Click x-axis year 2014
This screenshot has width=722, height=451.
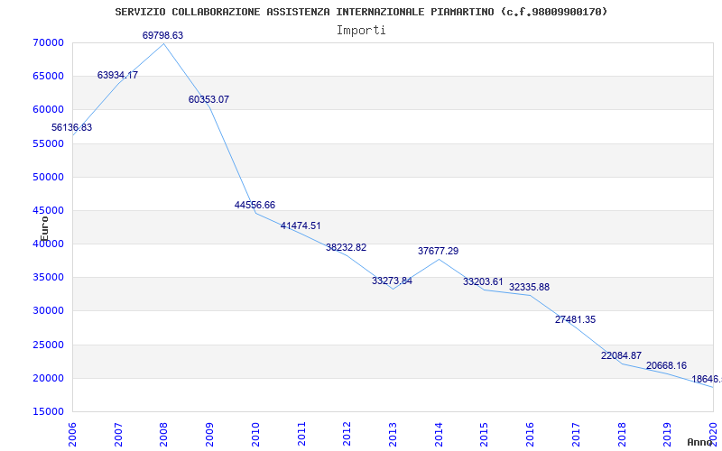tap(439, 434)
